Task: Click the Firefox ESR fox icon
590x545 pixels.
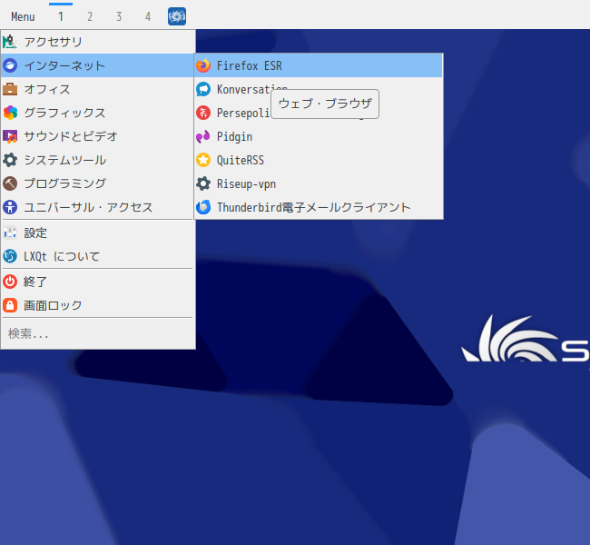Action: pyautogui.click(x=203, y=65)
